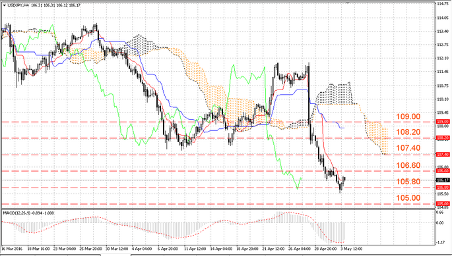Click the 112.75 value on price scale

tap(443, 45)
